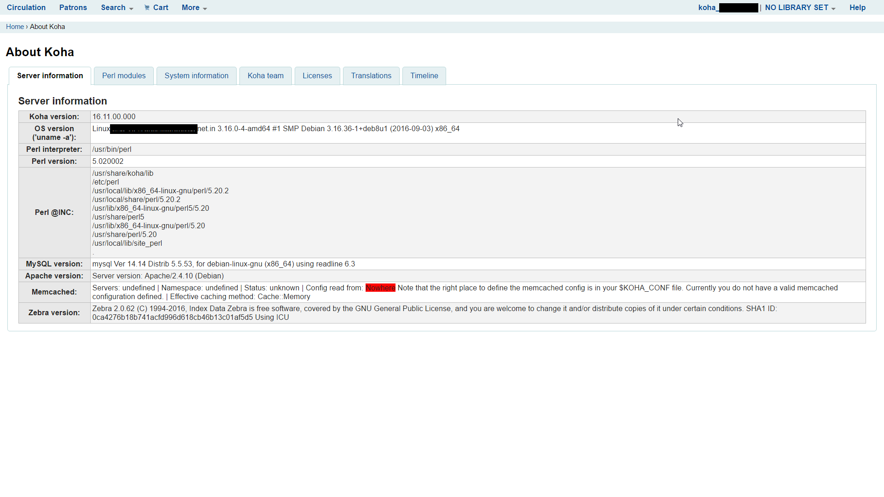Viewport: 884px width, 497px height.
Task: Click the /usr/share/perl5 path entry
Action: (x=118, y=217)
